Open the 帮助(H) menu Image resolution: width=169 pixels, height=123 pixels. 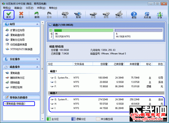[x=53, y=8]
